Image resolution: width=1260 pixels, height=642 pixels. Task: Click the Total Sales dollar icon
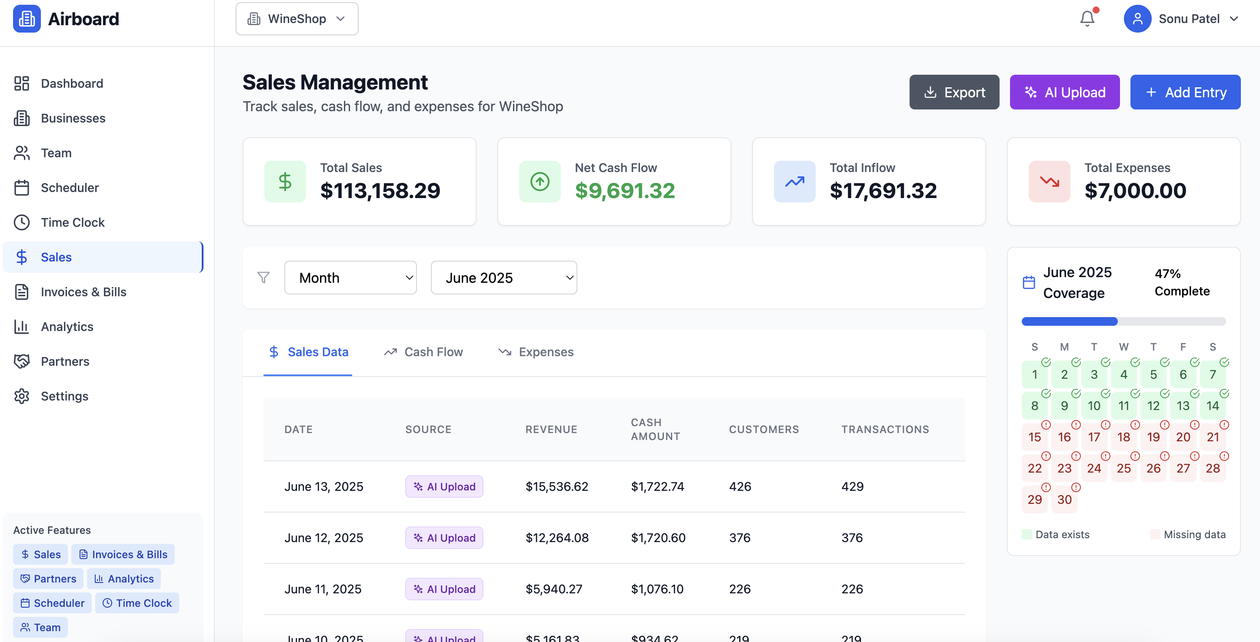point(285,182)
